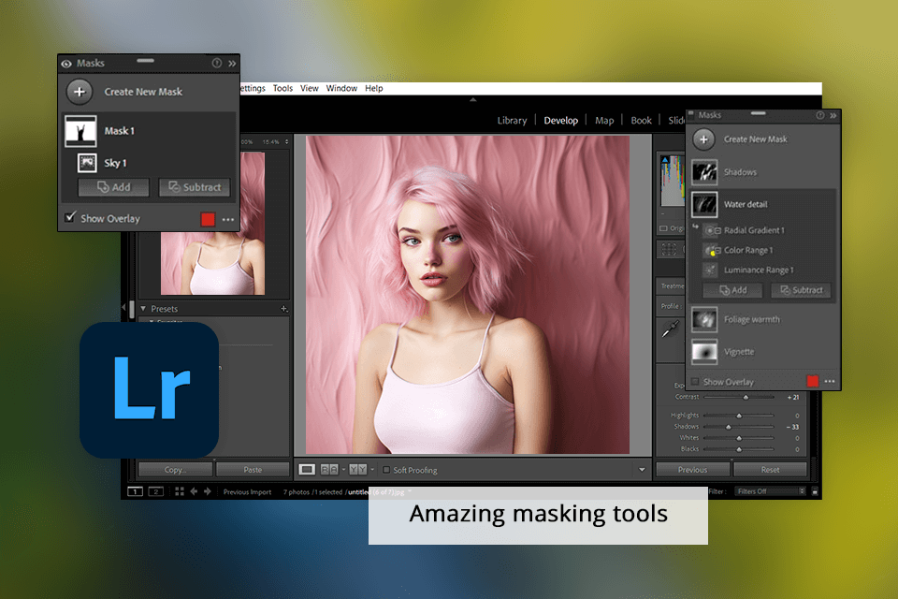Open Grid view icon in filmstrip bar
Screen dimensions: 898x599
pyautogui.click(x=180, y=491)
